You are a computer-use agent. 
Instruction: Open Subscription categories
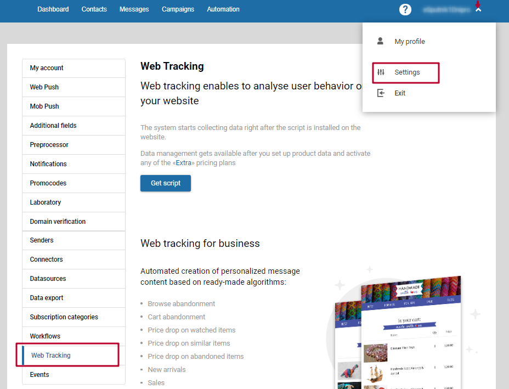73,317
